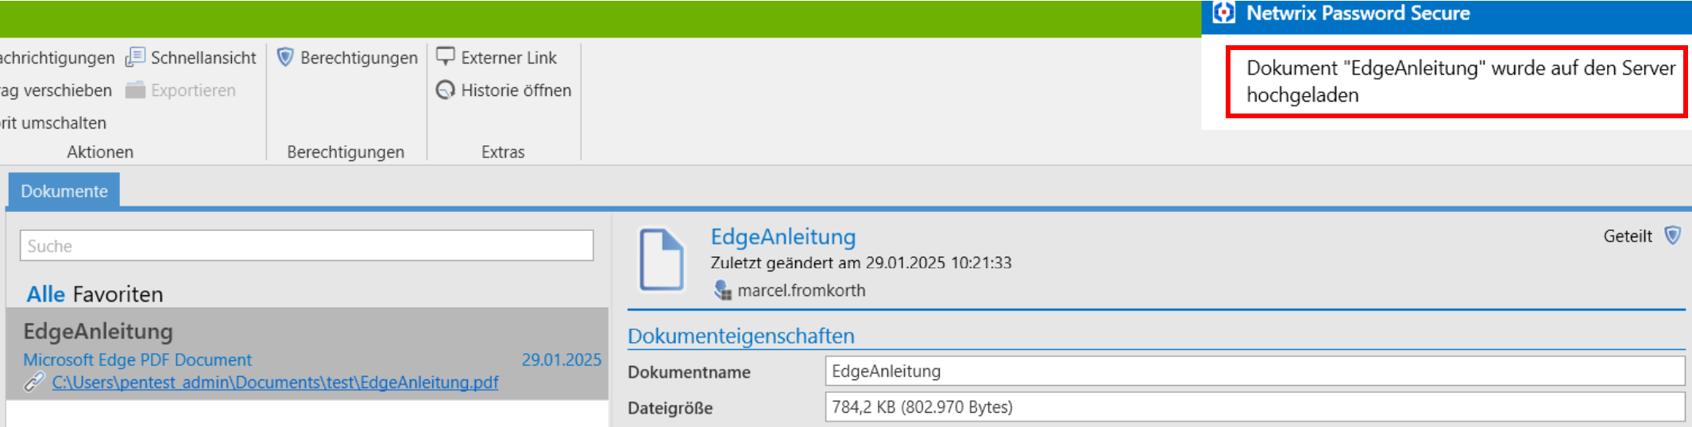The image size is (1692, 427).
Task: Click the paperclip link icon beside file path
Action: (34, 383)
